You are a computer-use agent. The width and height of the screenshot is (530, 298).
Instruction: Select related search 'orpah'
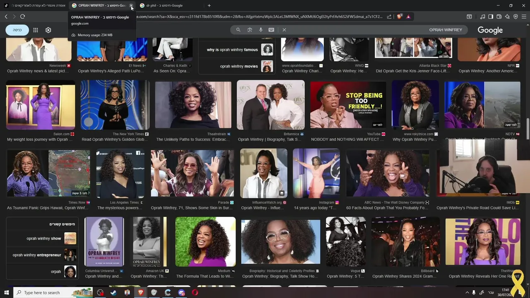click(x=42, y=272)
